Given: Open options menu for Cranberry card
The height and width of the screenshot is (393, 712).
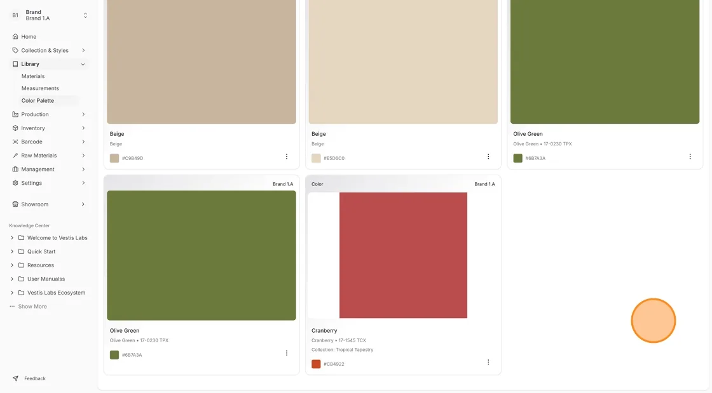Looking at the screenshot, I should coord(488,362).
